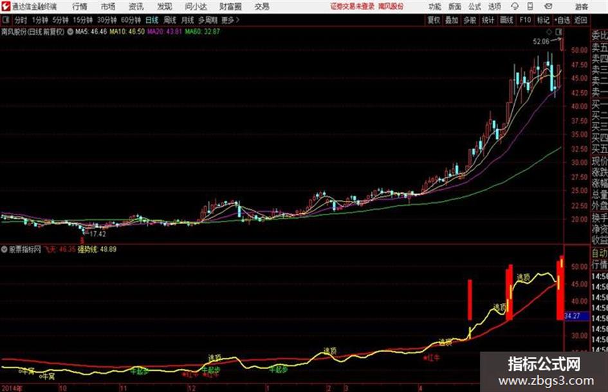Expand the 更多 periods chevron
608x392 pixels.
(x=231, y=20)
